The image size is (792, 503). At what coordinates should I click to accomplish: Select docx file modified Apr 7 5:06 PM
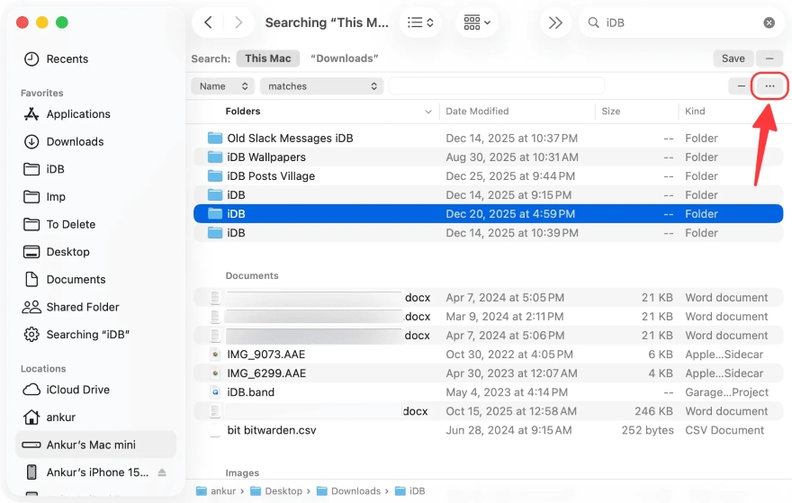(x=488, y=336)
